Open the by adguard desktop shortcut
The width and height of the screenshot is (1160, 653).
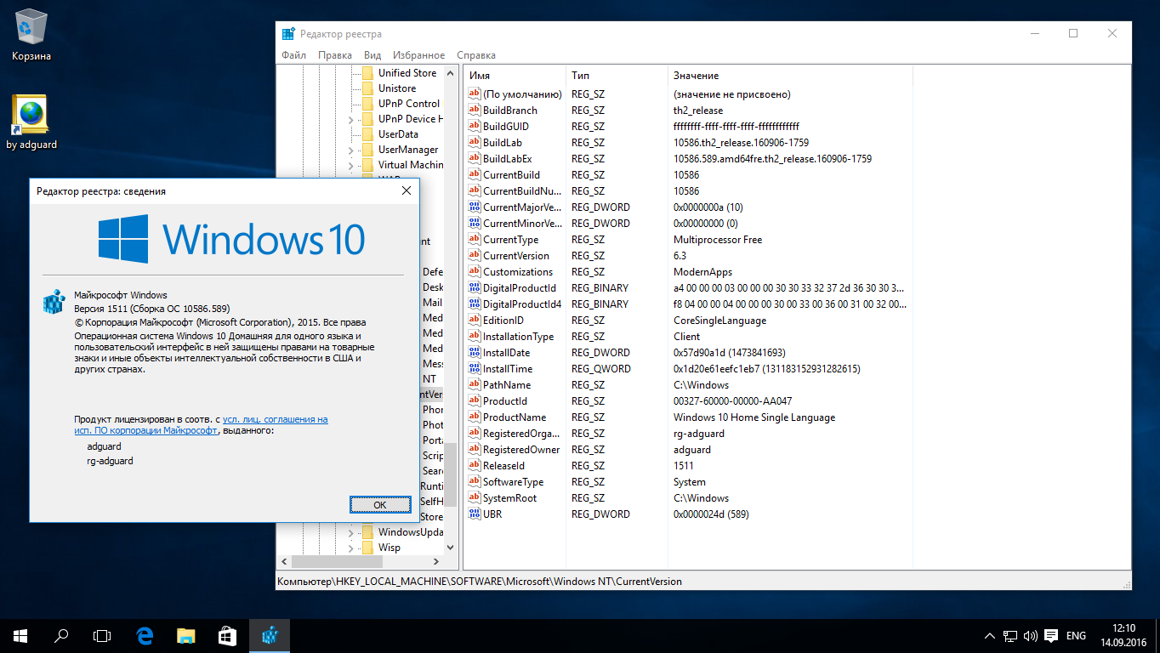31,123
